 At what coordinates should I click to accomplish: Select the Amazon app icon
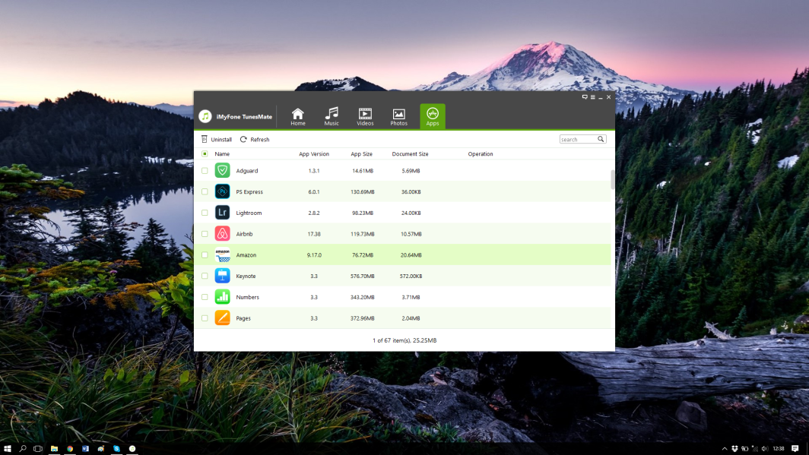coord(222,255)
